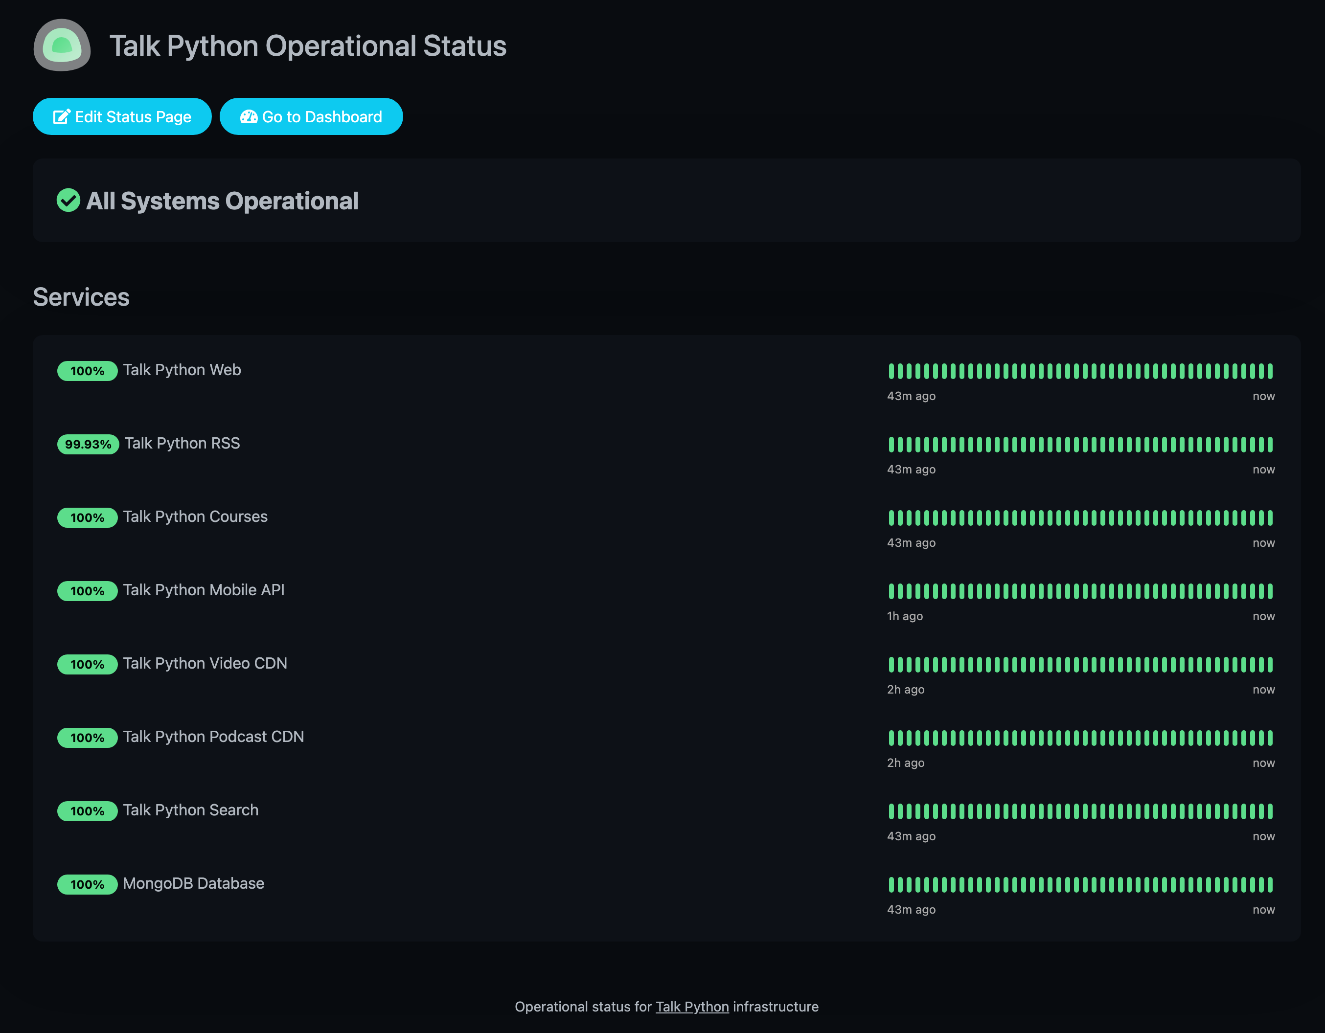Click the 100% badge for MongoDB Database
This screenshot has height=1033, width=1325.
88,884
